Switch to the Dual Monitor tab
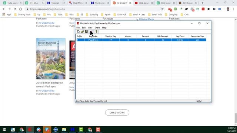237x133 pixels. point(78,3)
